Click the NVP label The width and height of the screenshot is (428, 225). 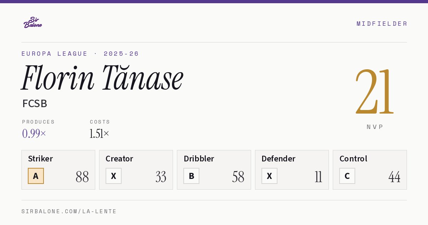[x=375, y=127]
